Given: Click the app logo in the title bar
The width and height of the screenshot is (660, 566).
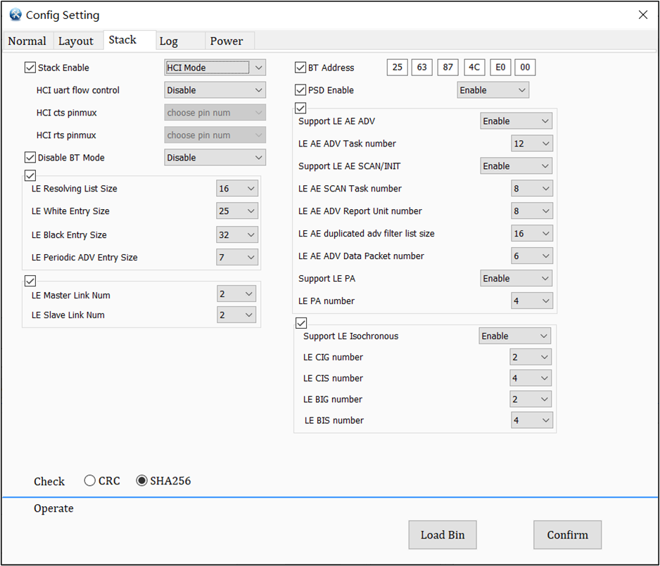Looking at the screenshot, I should tap(15, 15).
